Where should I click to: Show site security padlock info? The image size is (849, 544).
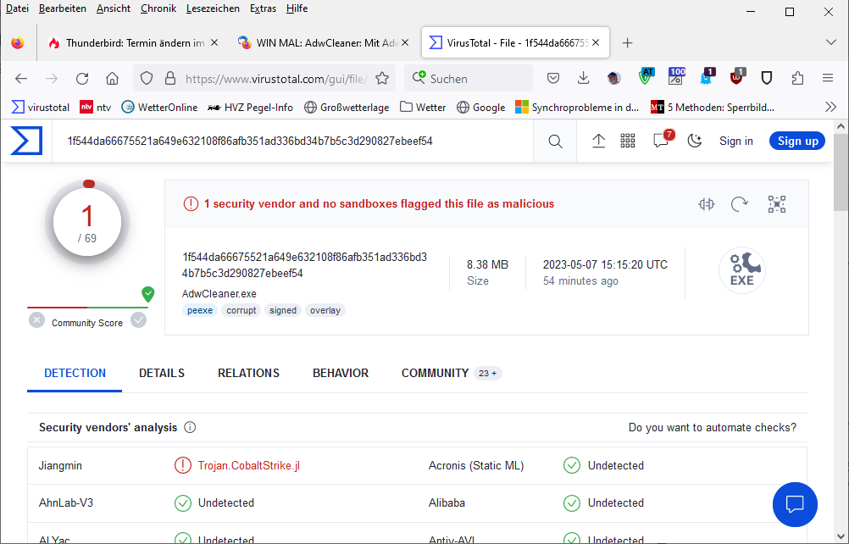[x=170, y=79]
